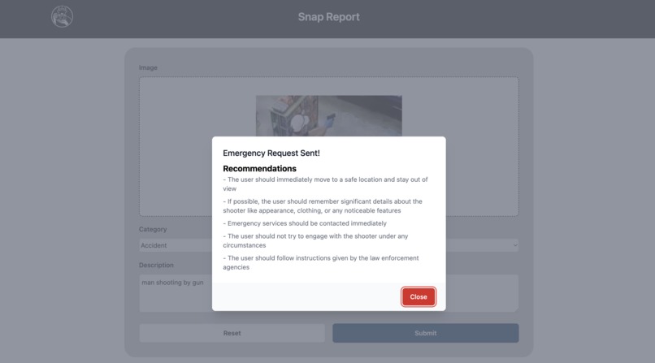Click the Reset button behind the dialog

pos(232,333)
